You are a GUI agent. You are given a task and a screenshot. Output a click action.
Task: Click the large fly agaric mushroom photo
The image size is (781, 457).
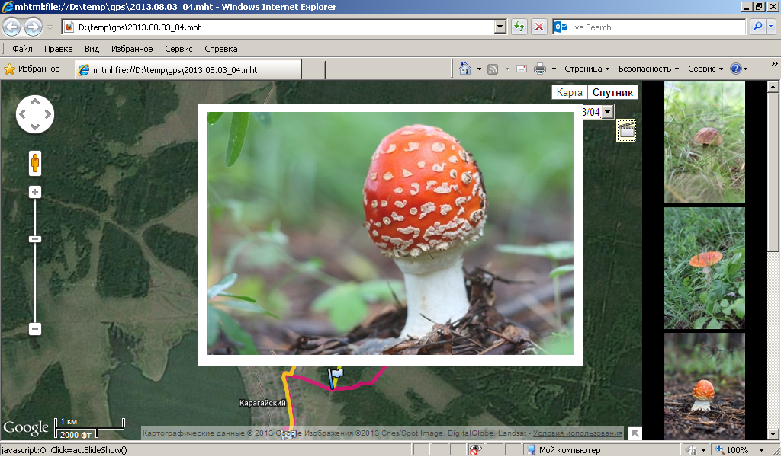(x=390, y=233)
